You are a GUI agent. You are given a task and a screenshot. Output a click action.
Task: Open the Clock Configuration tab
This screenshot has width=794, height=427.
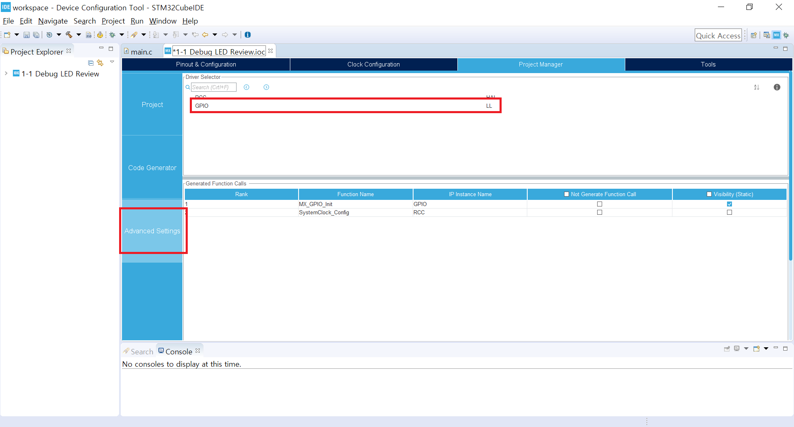[x=373, y=64]
